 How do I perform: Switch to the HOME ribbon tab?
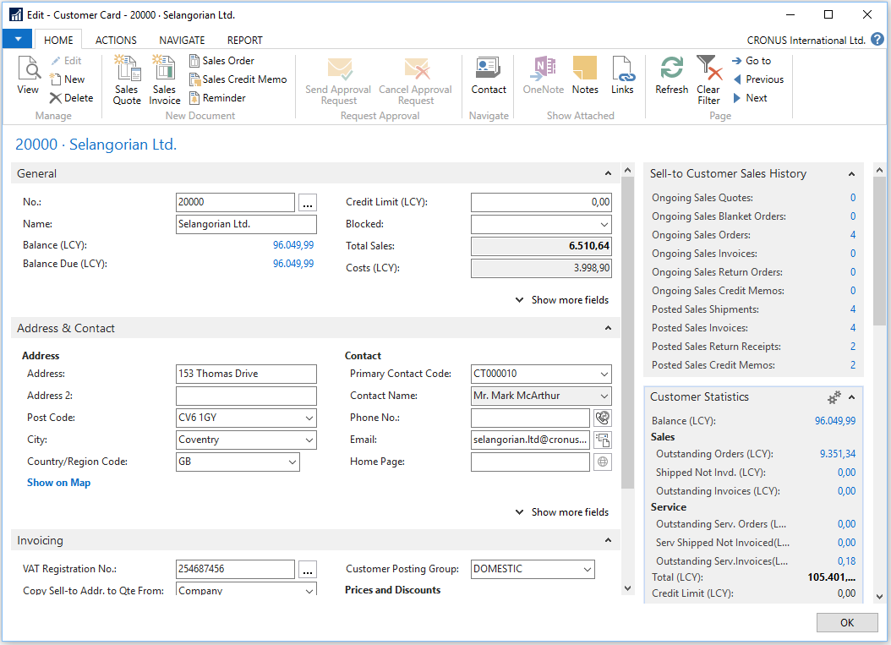point(58,40)
